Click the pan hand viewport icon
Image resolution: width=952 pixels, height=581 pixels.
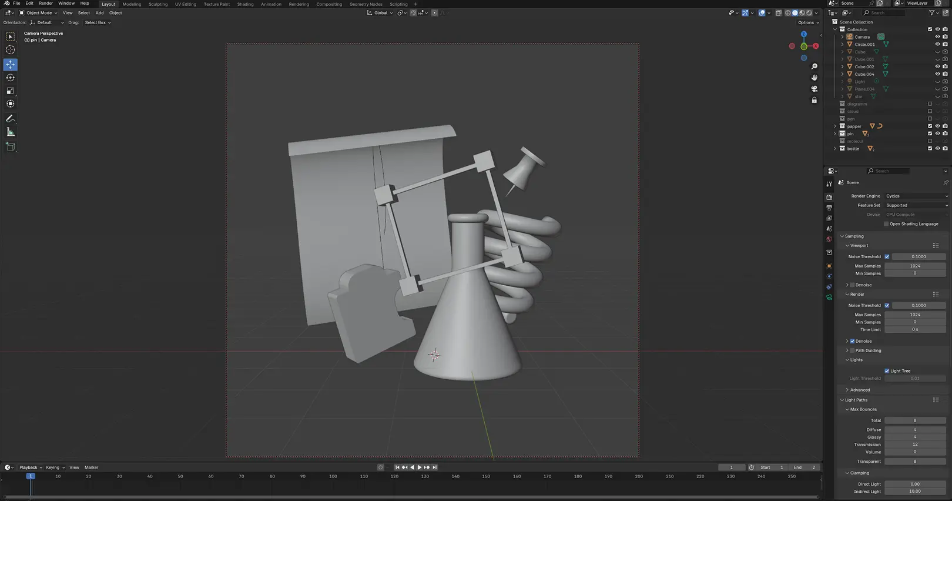coord(814,78)
